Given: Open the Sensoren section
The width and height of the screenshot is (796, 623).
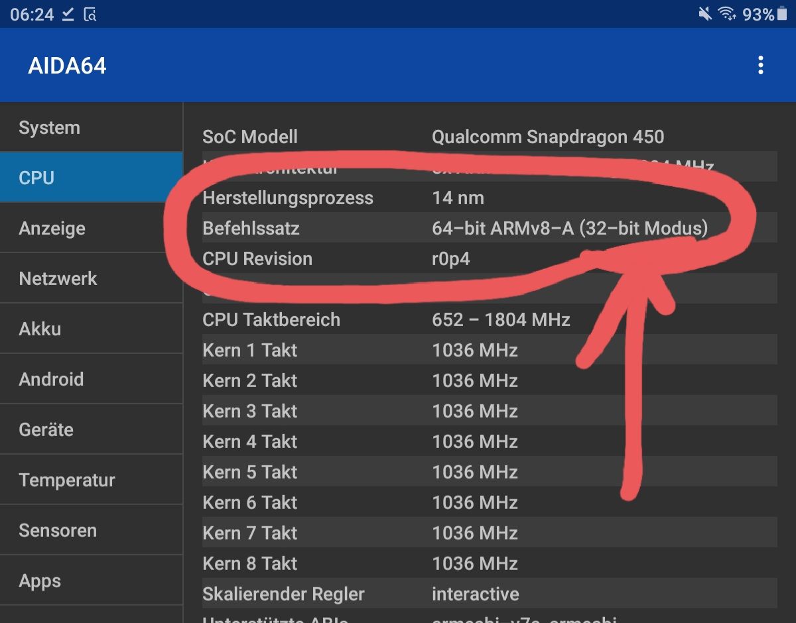Looking at the screenshot, I should click(x=92, y=530).
